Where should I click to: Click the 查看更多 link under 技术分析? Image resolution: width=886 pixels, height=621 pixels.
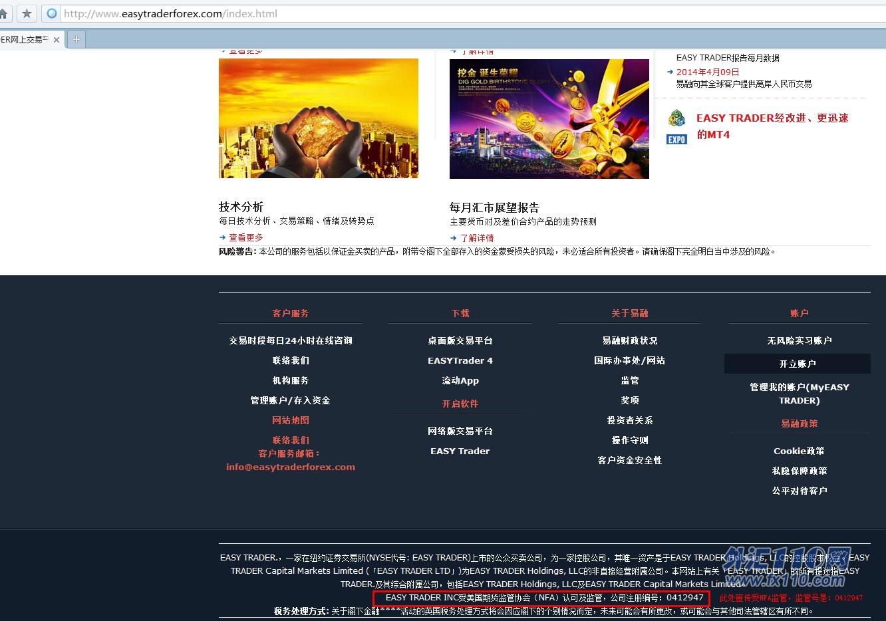246,237
